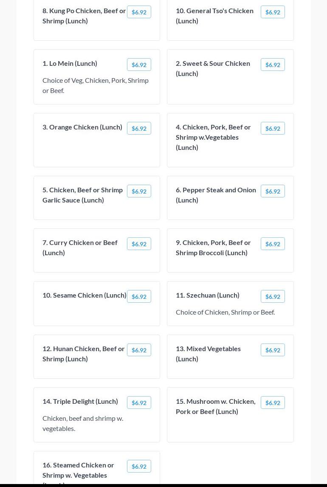327x487 pixels.
Task: Open Mushroom w. Chicken, Pork or Beef item
Action: pos(215,406)
